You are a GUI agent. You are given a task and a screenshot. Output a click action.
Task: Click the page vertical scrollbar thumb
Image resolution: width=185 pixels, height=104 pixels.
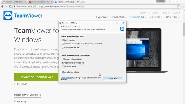[x=184, y=29]
